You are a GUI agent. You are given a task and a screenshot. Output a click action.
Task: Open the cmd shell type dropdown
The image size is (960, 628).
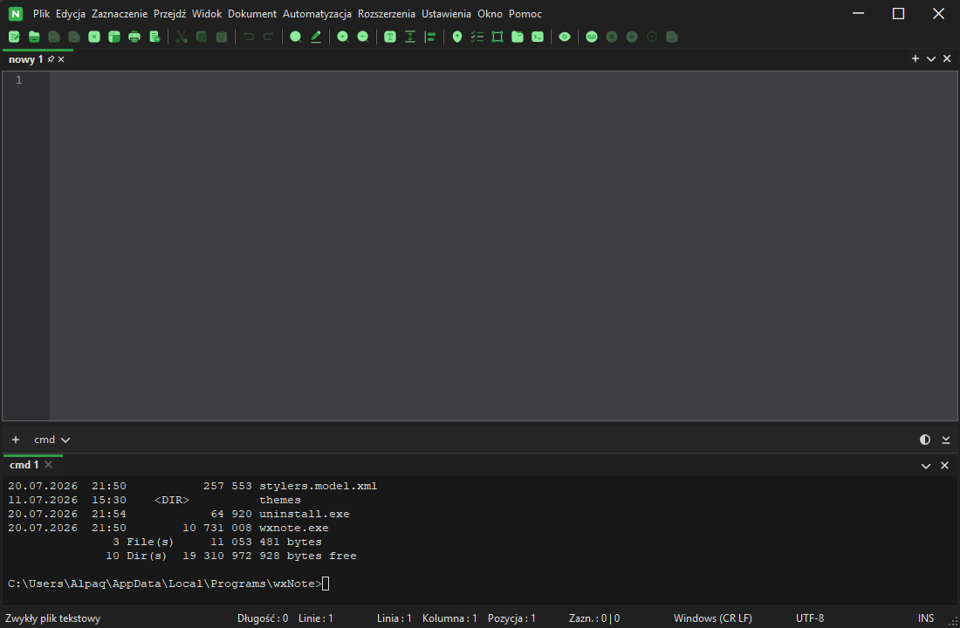click(52, 440)
